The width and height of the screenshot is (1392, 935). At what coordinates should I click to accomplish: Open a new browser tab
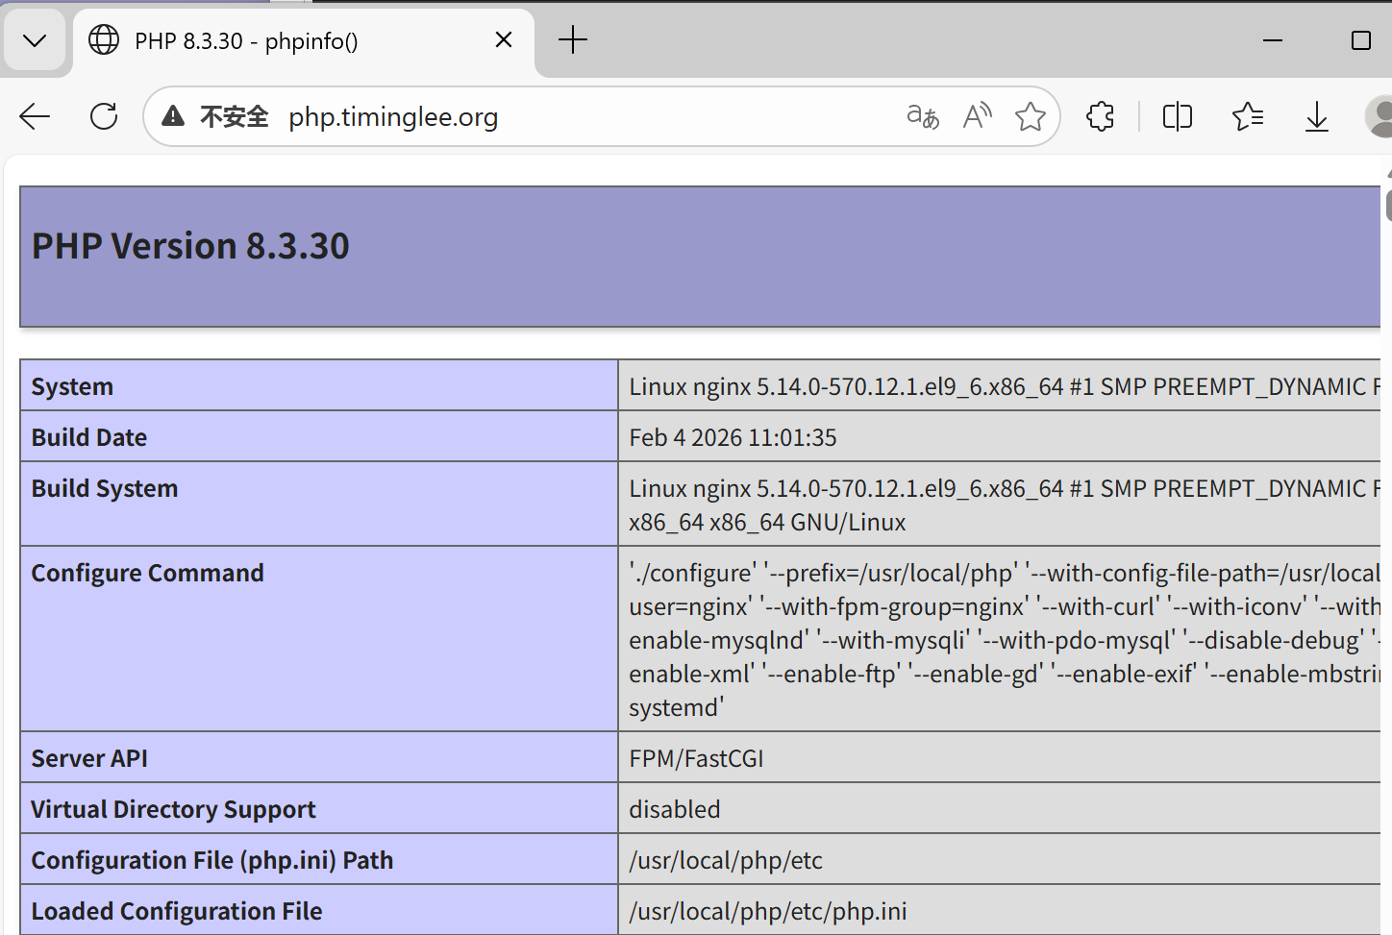point(573,40)
